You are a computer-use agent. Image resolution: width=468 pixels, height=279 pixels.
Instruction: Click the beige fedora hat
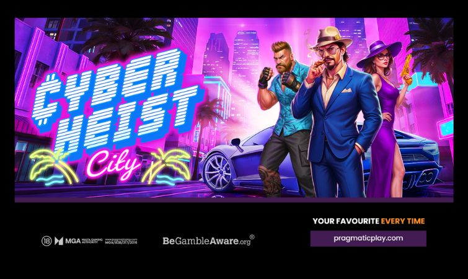(x=330, y=37)
